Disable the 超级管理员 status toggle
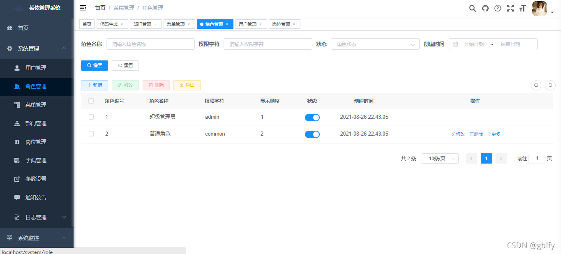Screen dimensions: 561x254 point(312,117)
